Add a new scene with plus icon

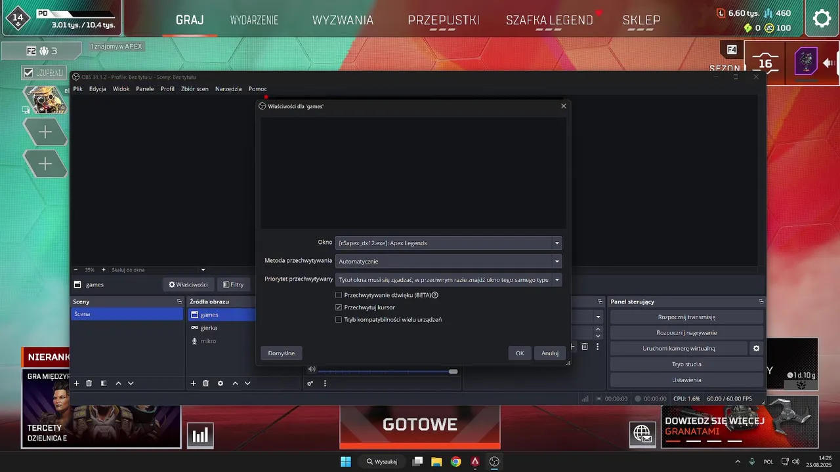click(76, 383)
